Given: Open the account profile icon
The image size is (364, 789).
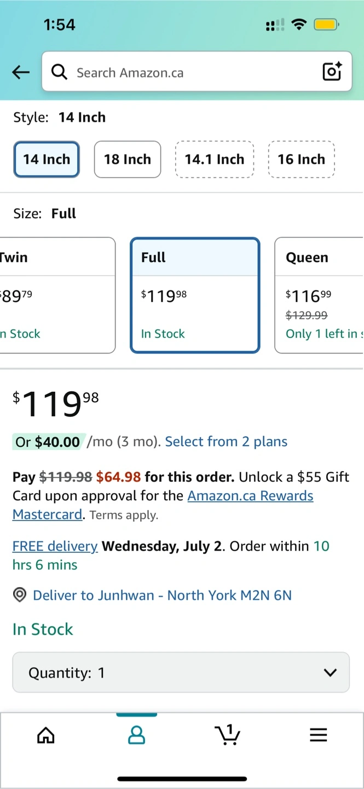Looking at the screenshot, I should click(136, 735).
